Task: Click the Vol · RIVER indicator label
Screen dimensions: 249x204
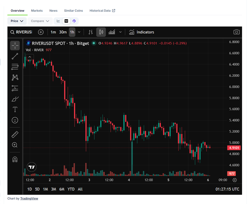Action: click(x=35, y=50)
